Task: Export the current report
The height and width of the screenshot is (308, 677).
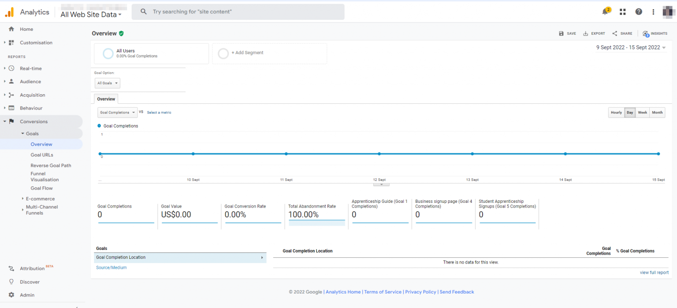Action: coord(594,33)
